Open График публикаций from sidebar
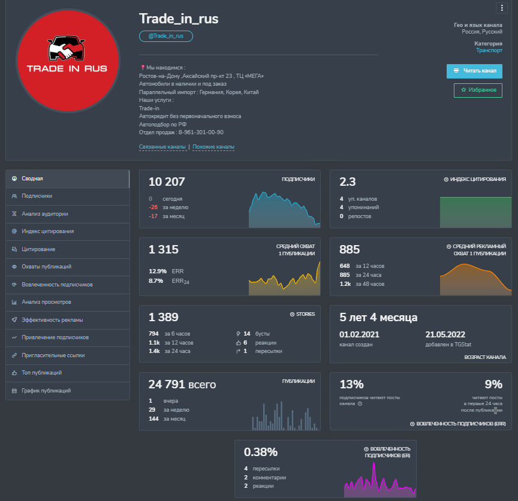Viewport: 518px width, 501px height. tap(67, 391)
